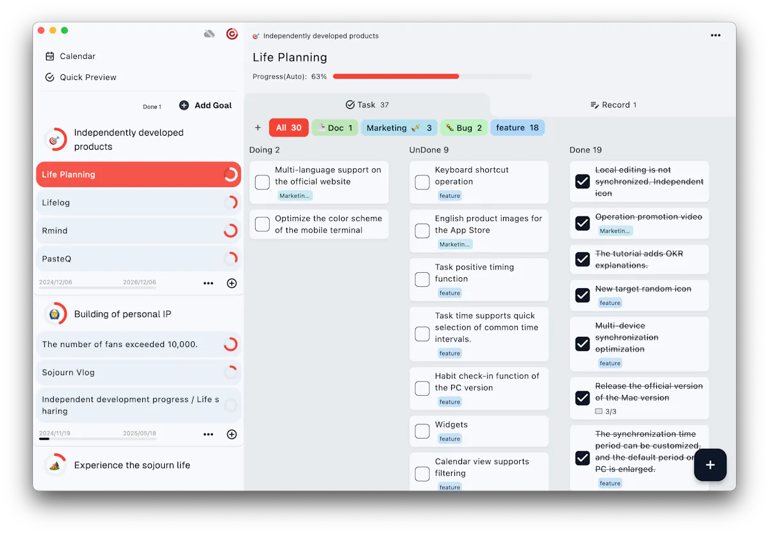Switch to the Task tab

click(367, 105)
